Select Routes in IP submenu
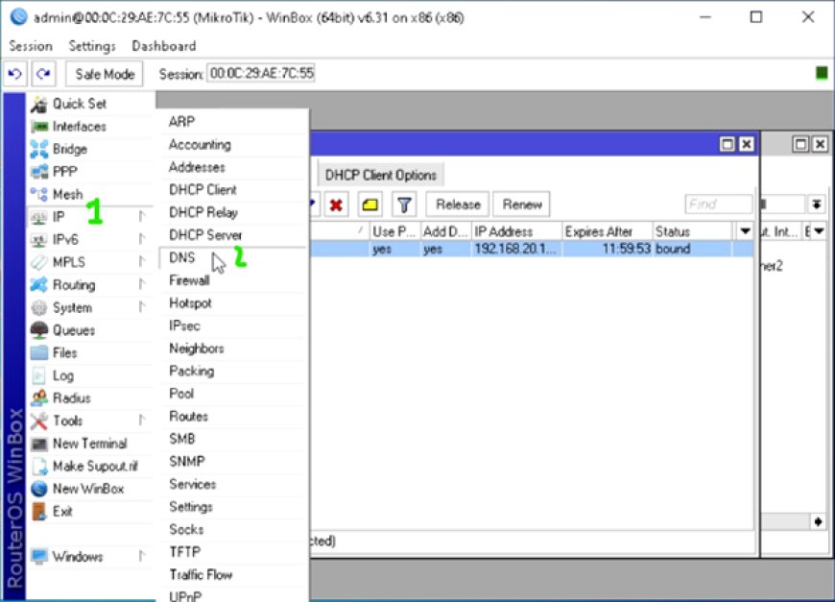The width and height of the screenshot is (835, 602). 233,416
